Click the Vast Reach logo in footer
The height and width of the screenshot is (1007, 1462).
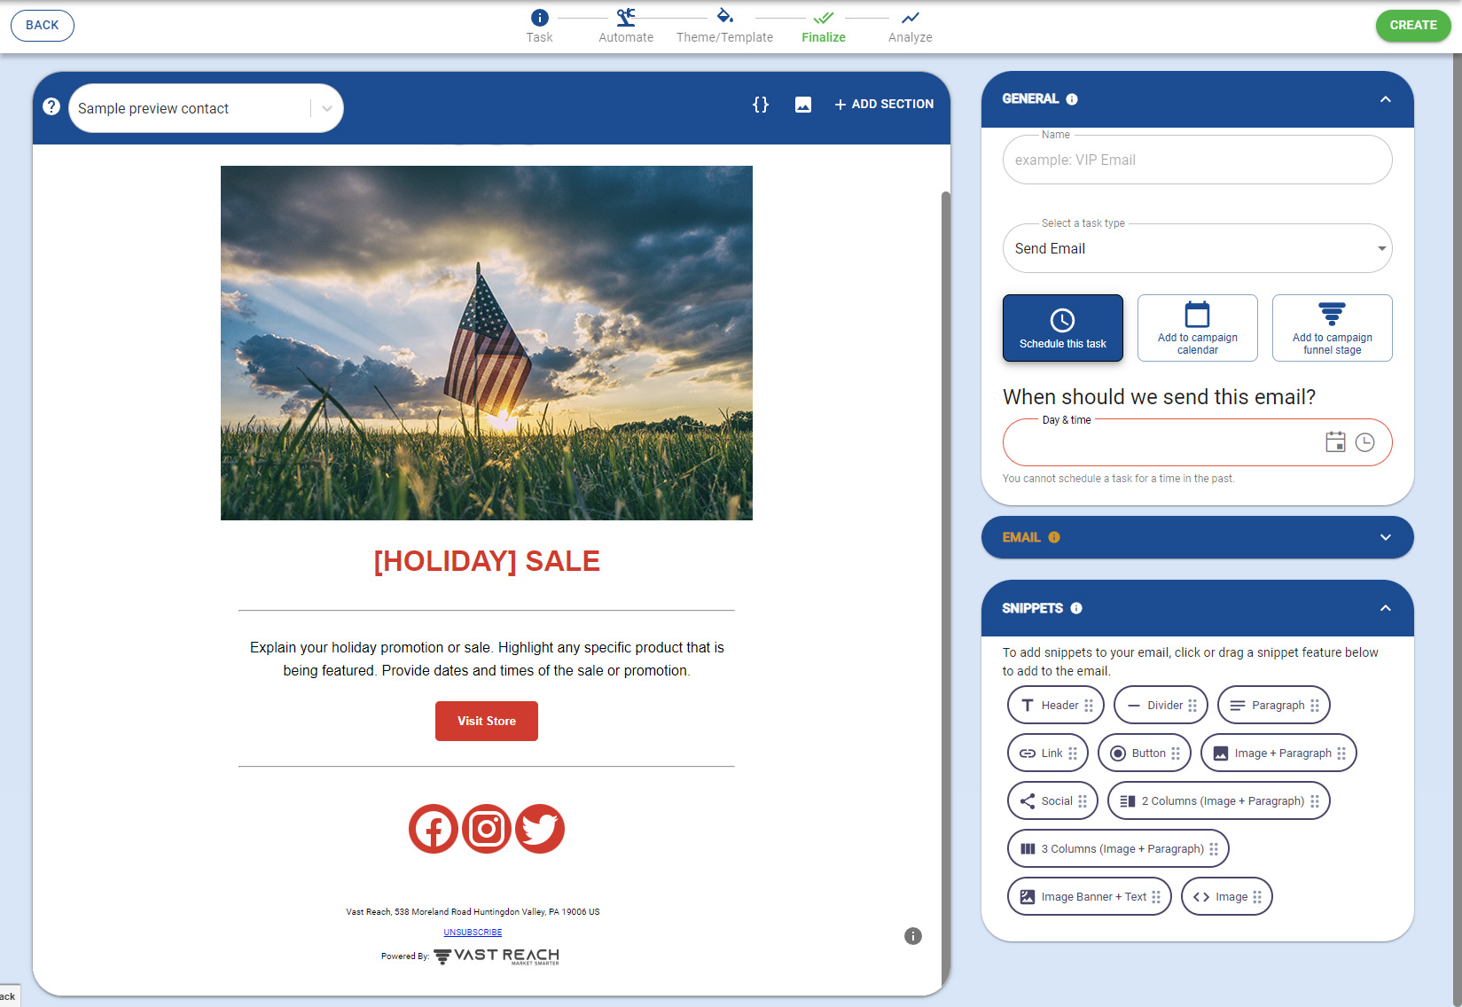496,956
